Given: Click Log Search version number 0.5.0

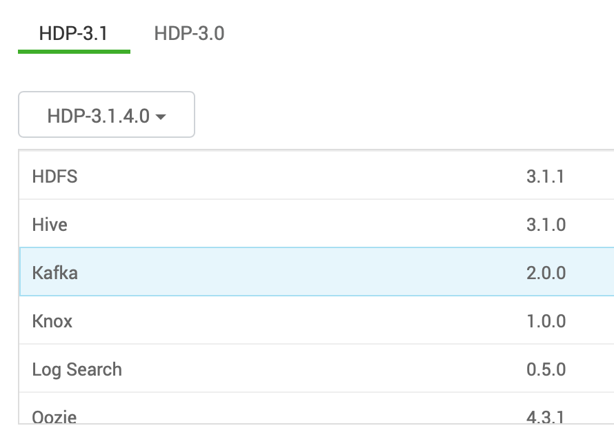Looking at the screenshot, I should 546,369.
